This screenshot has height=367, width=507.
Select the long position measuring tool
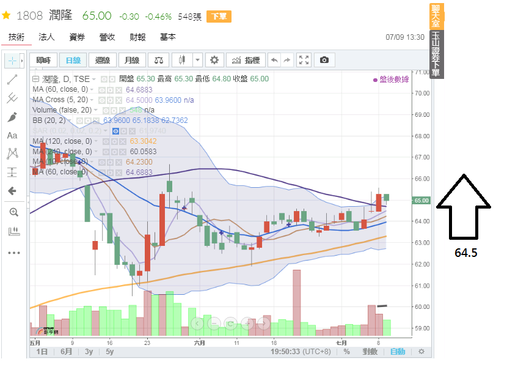(x=12, y=172)
